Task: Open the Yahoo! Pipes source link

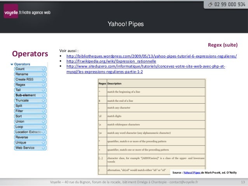Action: pos(192,172)
